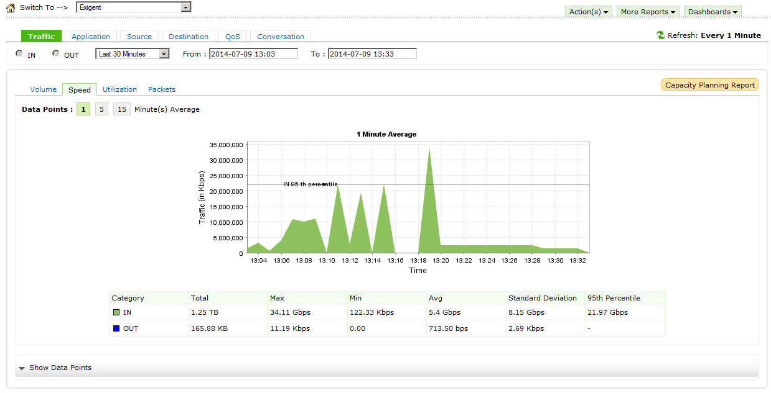Open the More Reports menu
771x393 pixels.
648,12
